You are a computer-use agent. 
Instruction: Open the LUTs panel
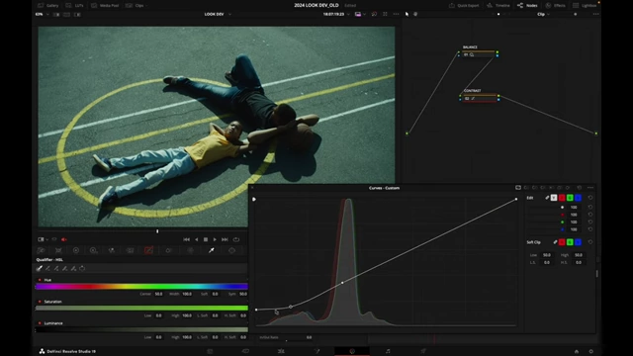point(75,5)
